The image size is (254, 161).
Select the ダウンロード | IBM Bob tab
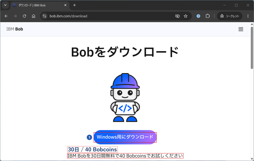click(40, 5)
